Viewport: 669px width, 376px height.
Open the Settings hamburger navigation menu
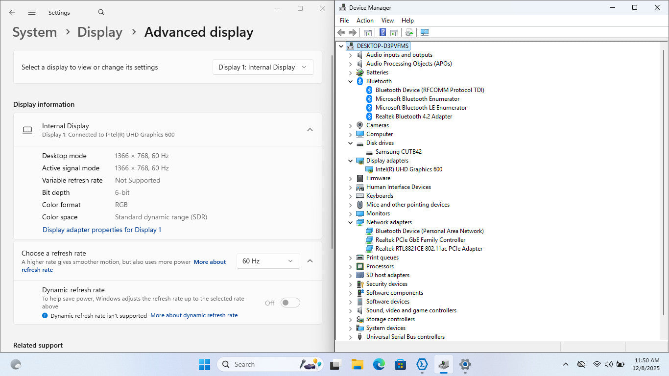pos(32,12)
